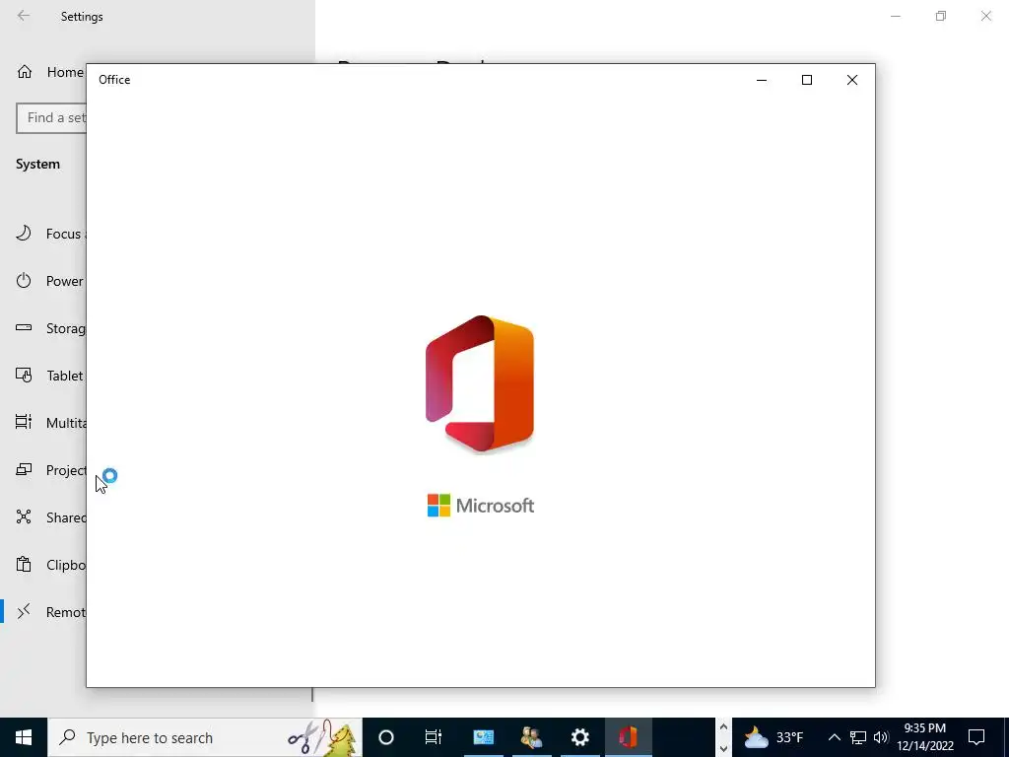Close the Settings window

pyautogui.click(x=985, y=16)
